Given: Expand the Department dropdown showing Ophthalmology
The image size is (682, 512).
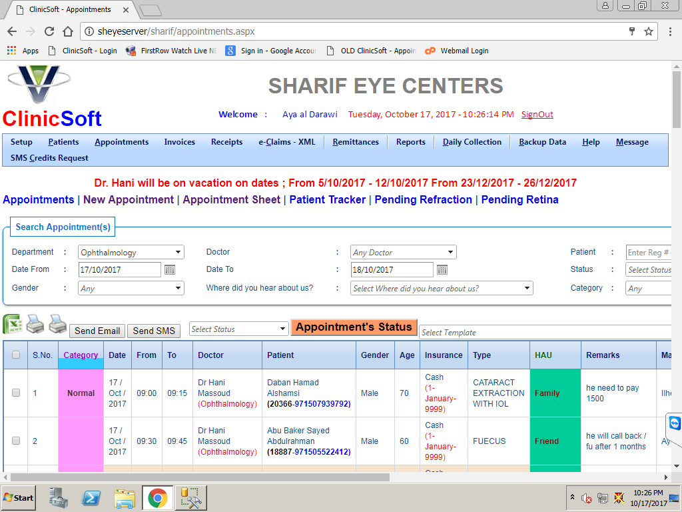Looking at the screenshot, I should [x=131, y=253].
